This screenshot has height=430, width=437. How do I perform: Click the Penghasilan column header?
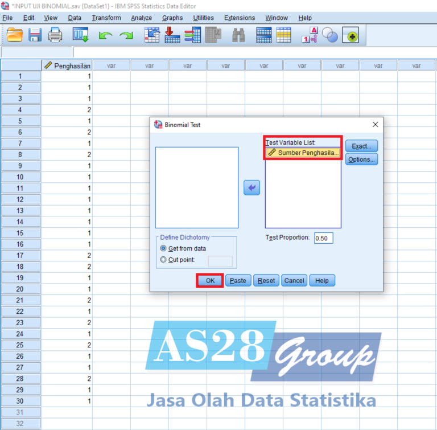(x=67, y=65)
